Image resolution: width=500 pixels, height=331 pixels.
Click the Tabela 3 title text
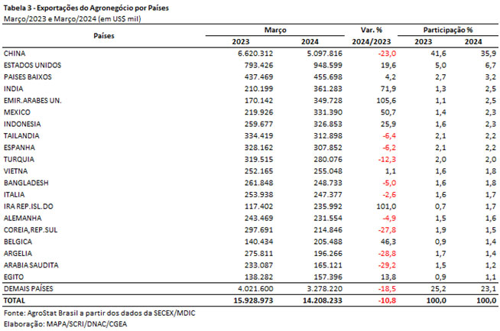(x=86, y=8)
